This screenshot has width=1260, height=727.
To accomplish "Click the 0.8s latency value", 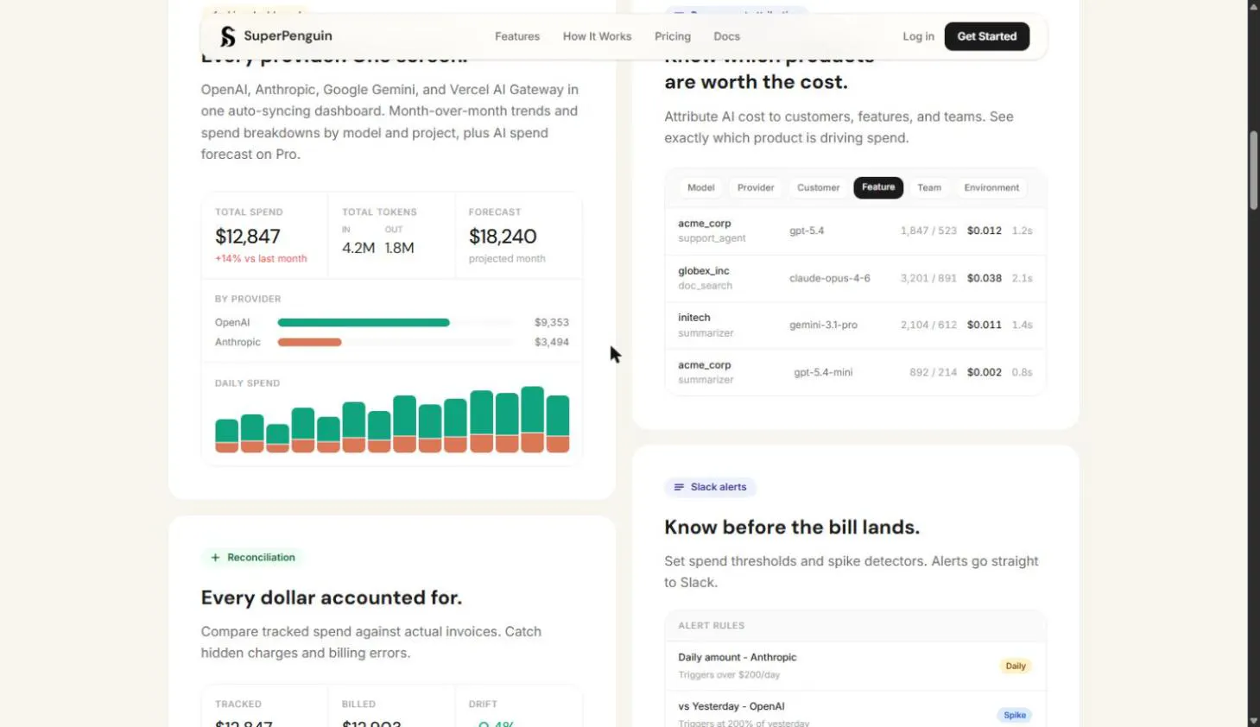I will pos(1022,373).
